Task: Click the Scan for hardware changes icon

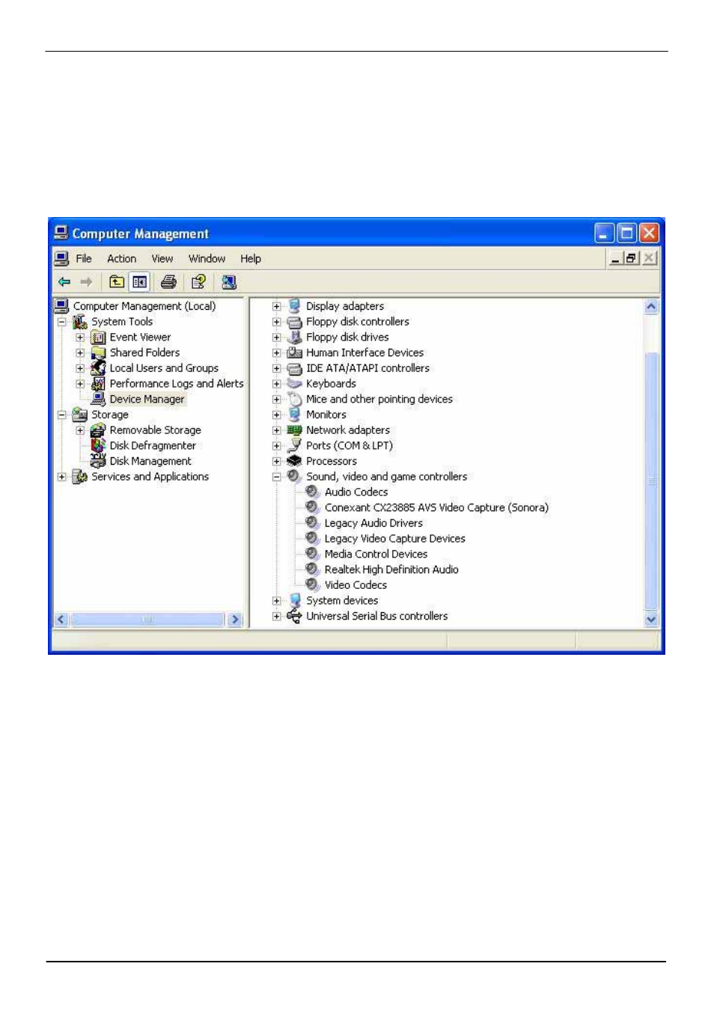Action: pos(229,282)
